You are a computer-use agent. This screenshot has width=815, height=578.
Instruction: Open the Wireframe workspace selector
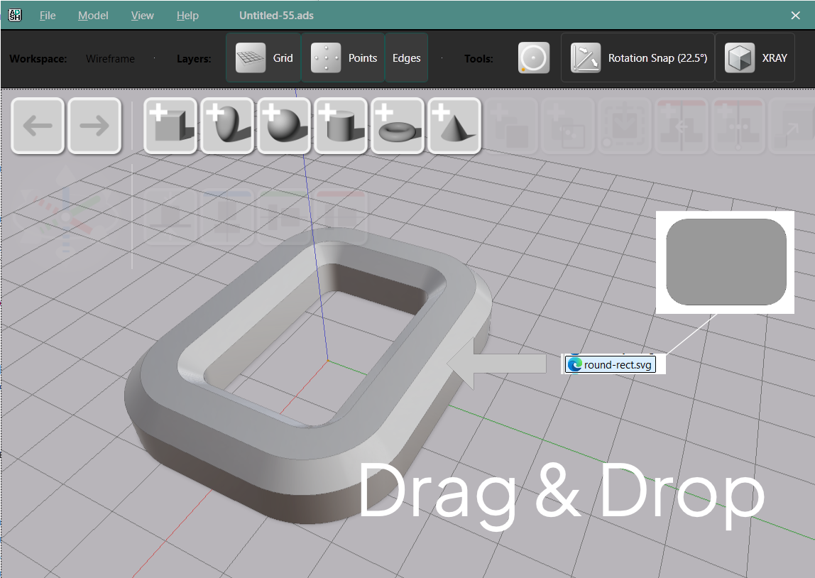(x=110, y=59)
